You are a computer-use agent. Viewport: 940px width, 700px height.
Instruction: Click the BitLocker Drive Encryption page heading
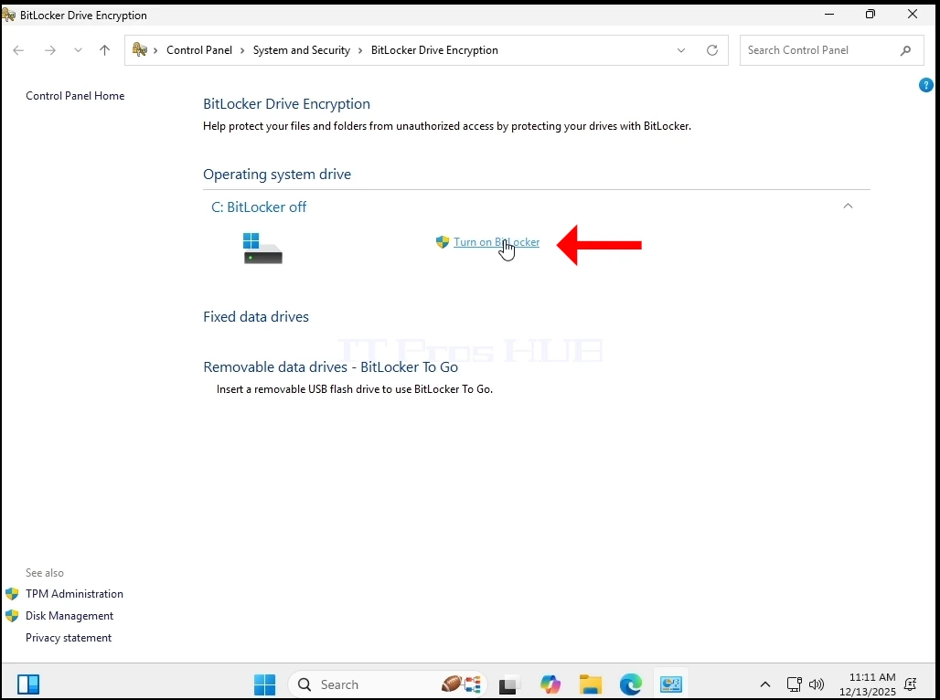point(286,103)
